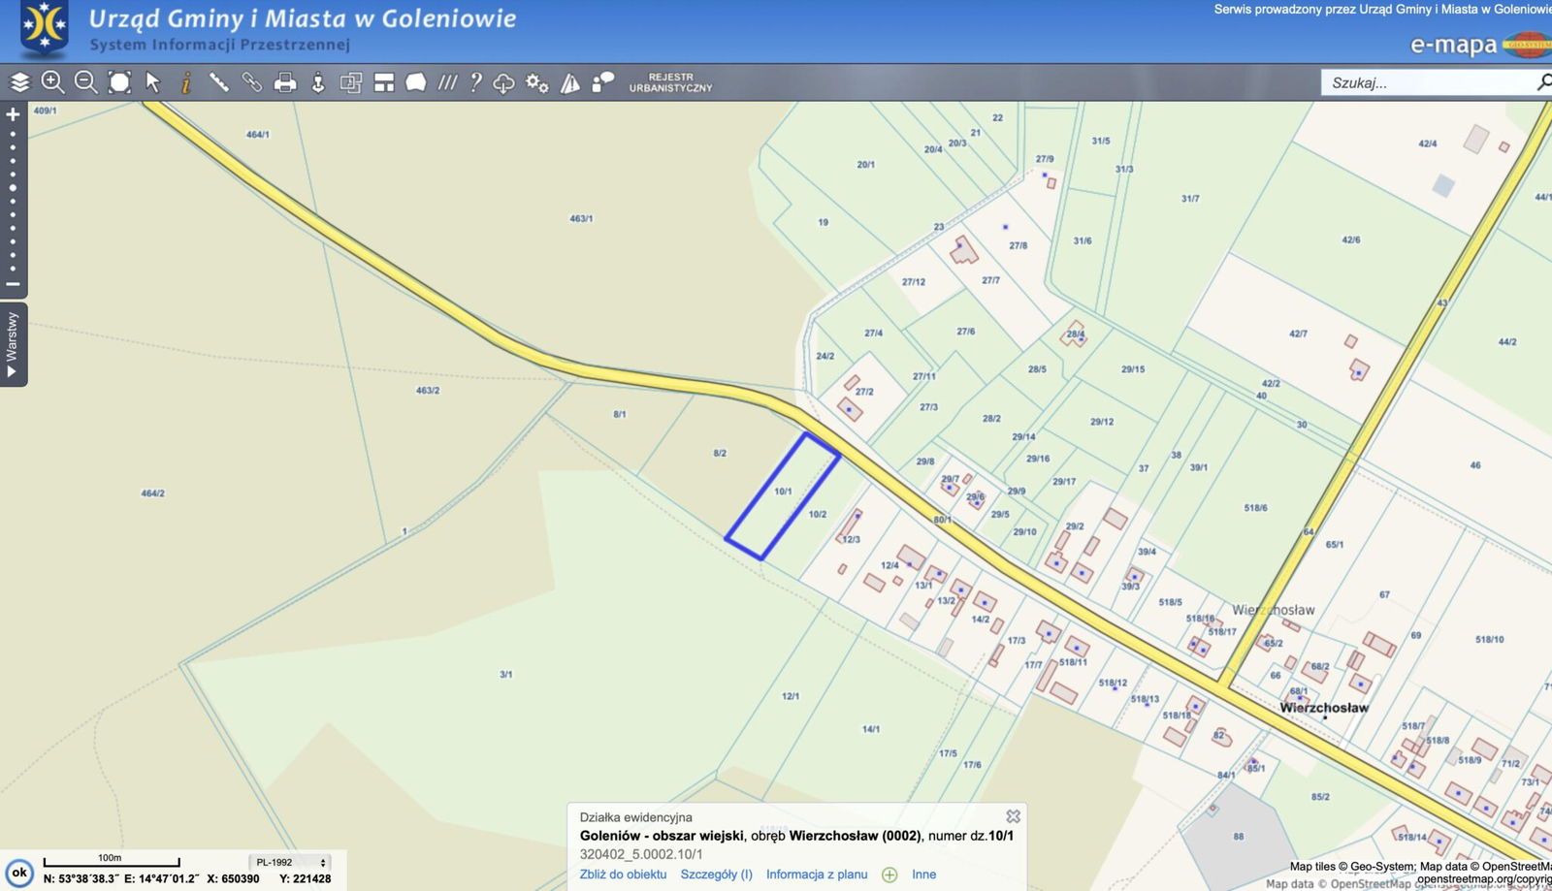Click the help question mark icon
Image resolution: width=1552 pixels, height=891 pixels.
tap(475, 82)
